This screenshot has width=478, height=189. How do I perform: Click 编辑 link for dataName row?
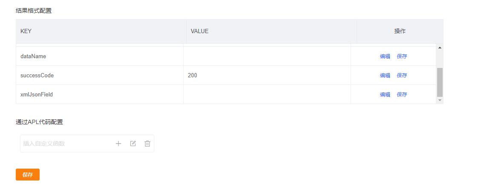coord(385,56)
